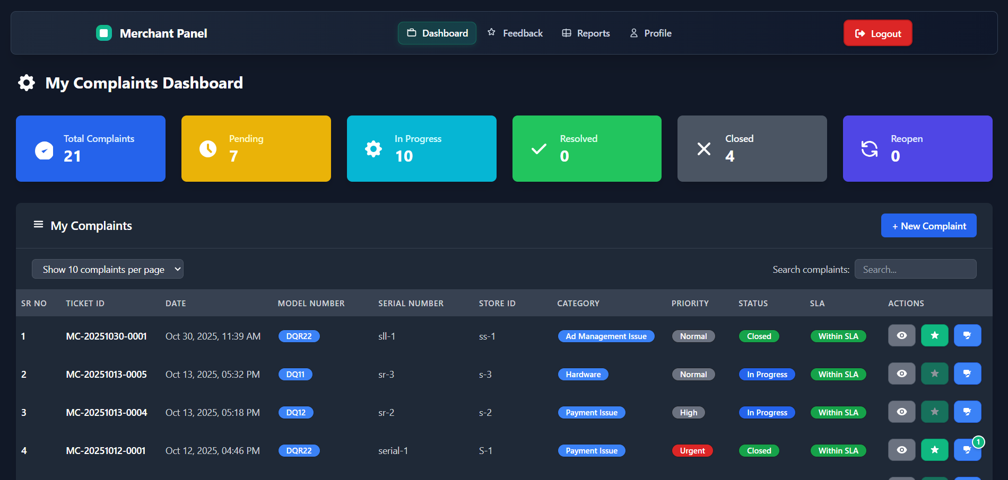Expand the Show 10 complaints selector
This screenshot has width=1008, height=480.
tap(107, 269)
